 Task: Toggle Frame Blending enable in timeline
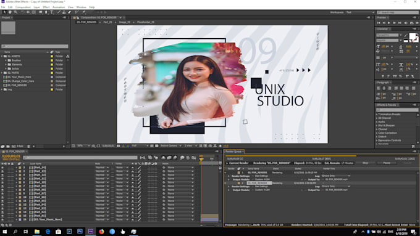pyautogui.click(x=169, y=158)
